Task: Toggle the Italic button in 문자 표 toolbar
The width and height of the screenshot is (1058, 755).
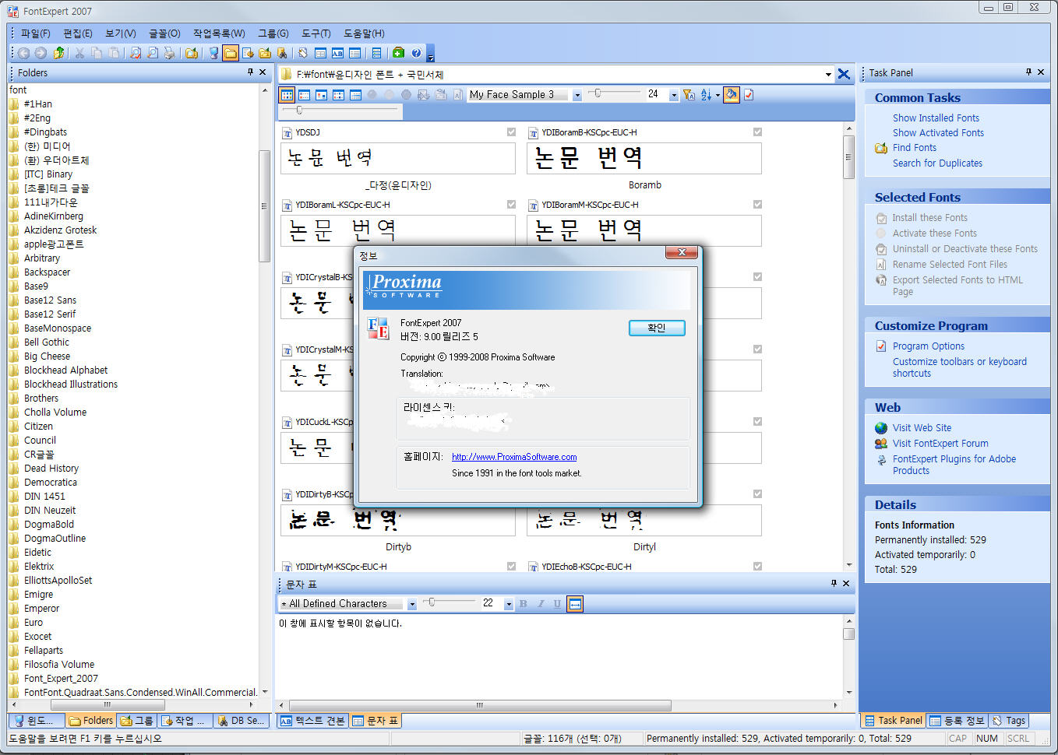Action: tap(541, 603)
